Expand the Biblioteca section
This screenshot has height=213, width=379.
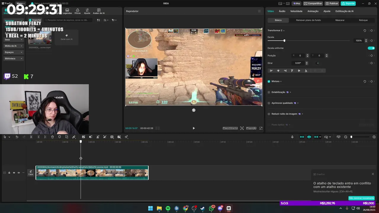tap(14, 59)
